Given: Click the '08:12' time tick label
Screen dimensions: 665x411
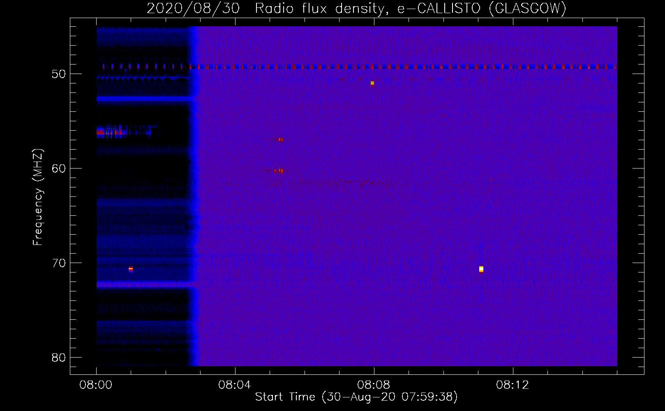Looking at the screenshot, I should (x=513, y=385).
